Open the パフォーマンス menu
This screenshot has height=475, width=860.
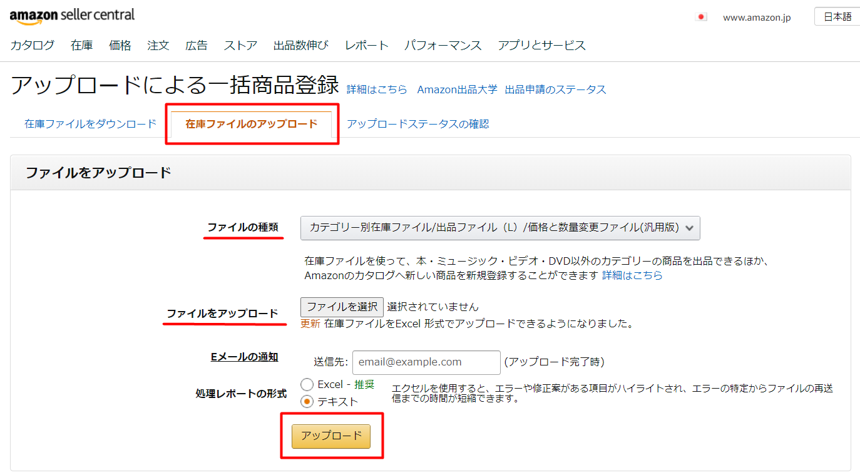tap(443, 45)
